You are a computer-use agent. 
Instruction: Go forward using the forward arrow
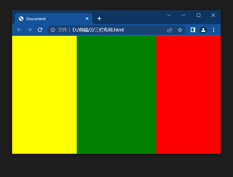pyautogui.click(x=29, y=30)
